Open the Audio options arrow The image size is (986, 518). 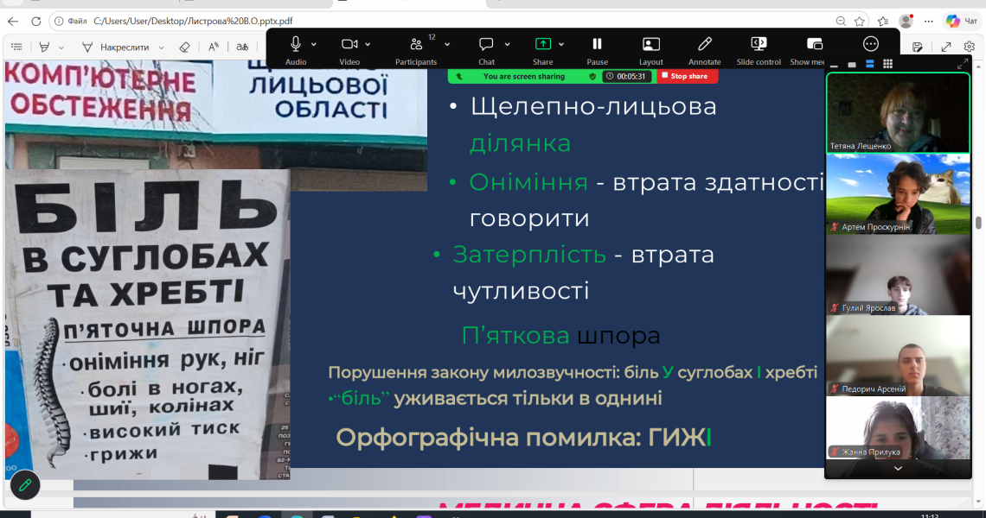(x=314, y=45)
